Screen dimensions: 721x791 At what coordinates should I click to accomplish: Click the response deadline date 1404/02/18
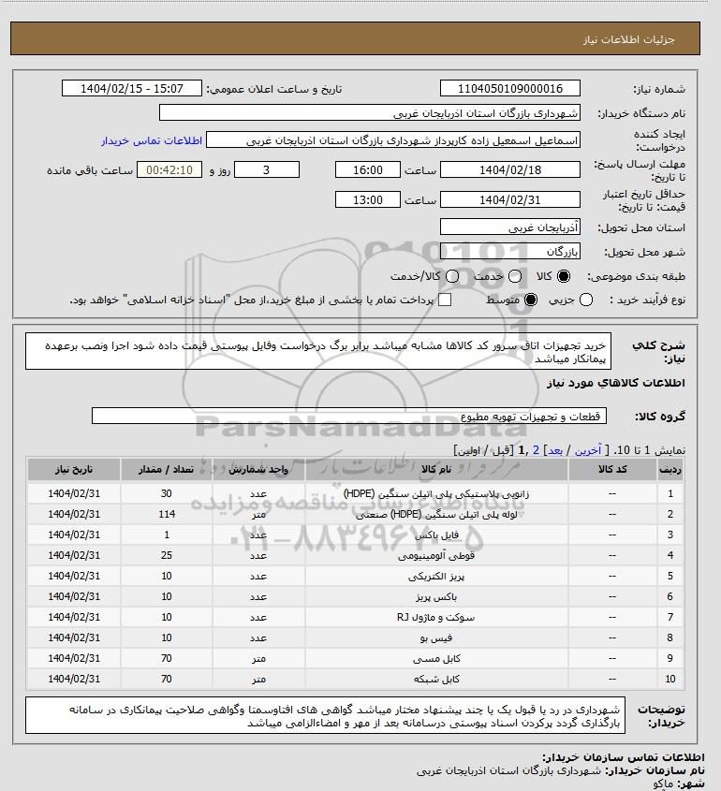coord(510,169)
